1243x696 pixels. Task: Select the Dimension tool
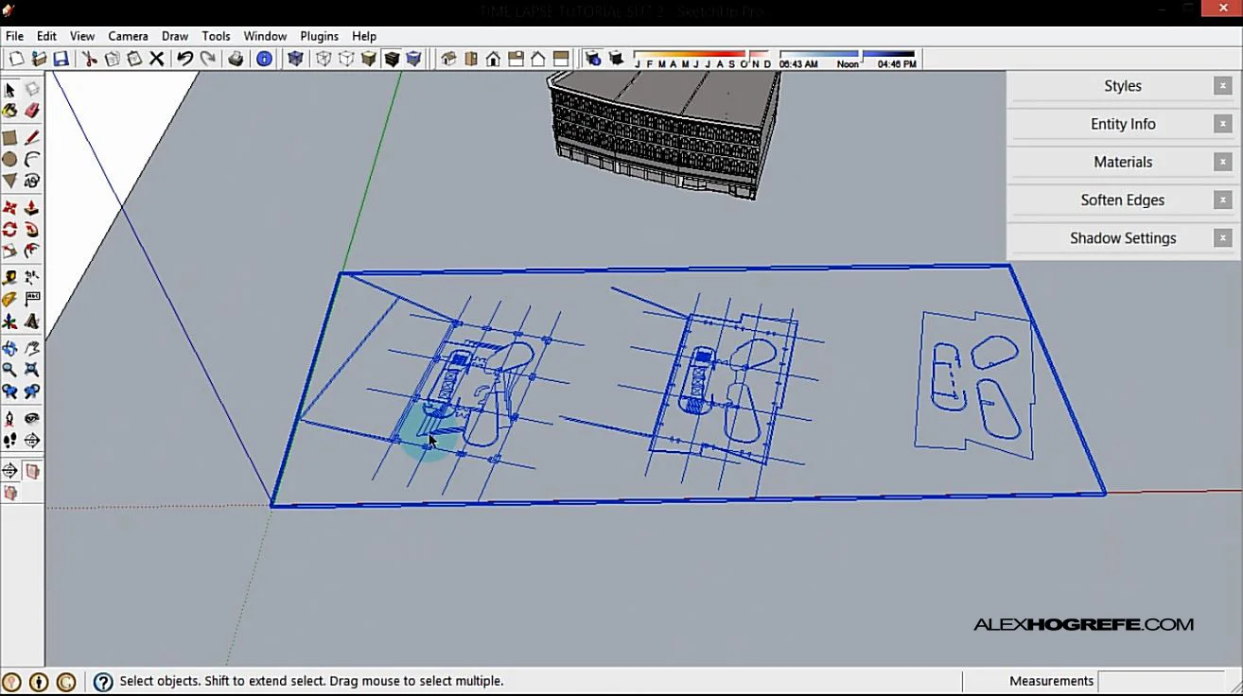click(32, 278)
